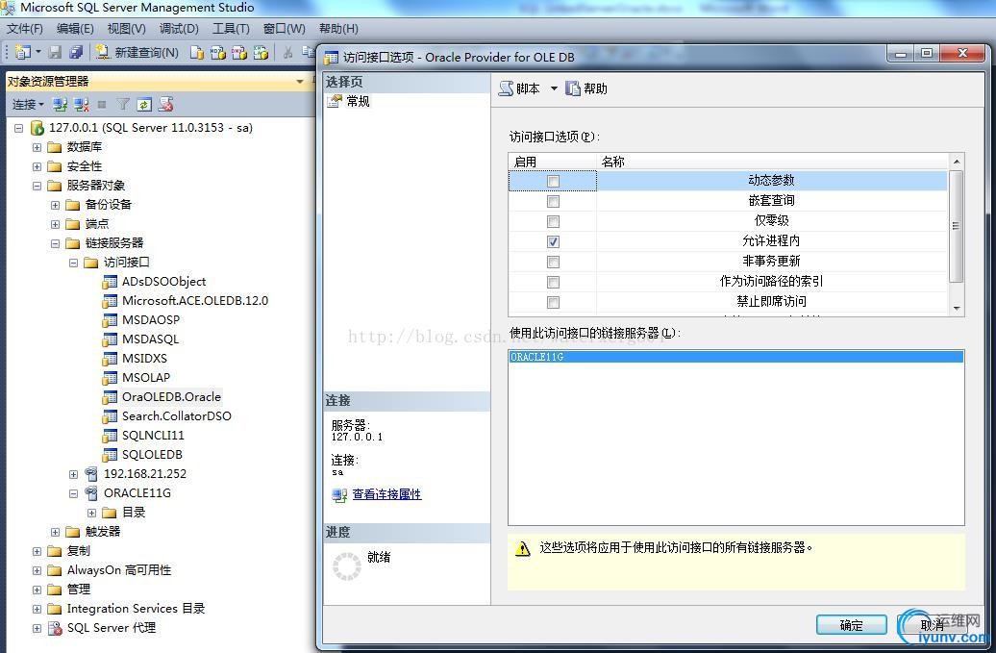Expand the 安全性 folder node
The height and width of the screenshot is (653, 996).
click(37, 166)
